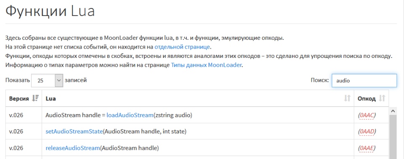
Task: Sort by Опкод column sort arrows
Action: click(382, 99)
